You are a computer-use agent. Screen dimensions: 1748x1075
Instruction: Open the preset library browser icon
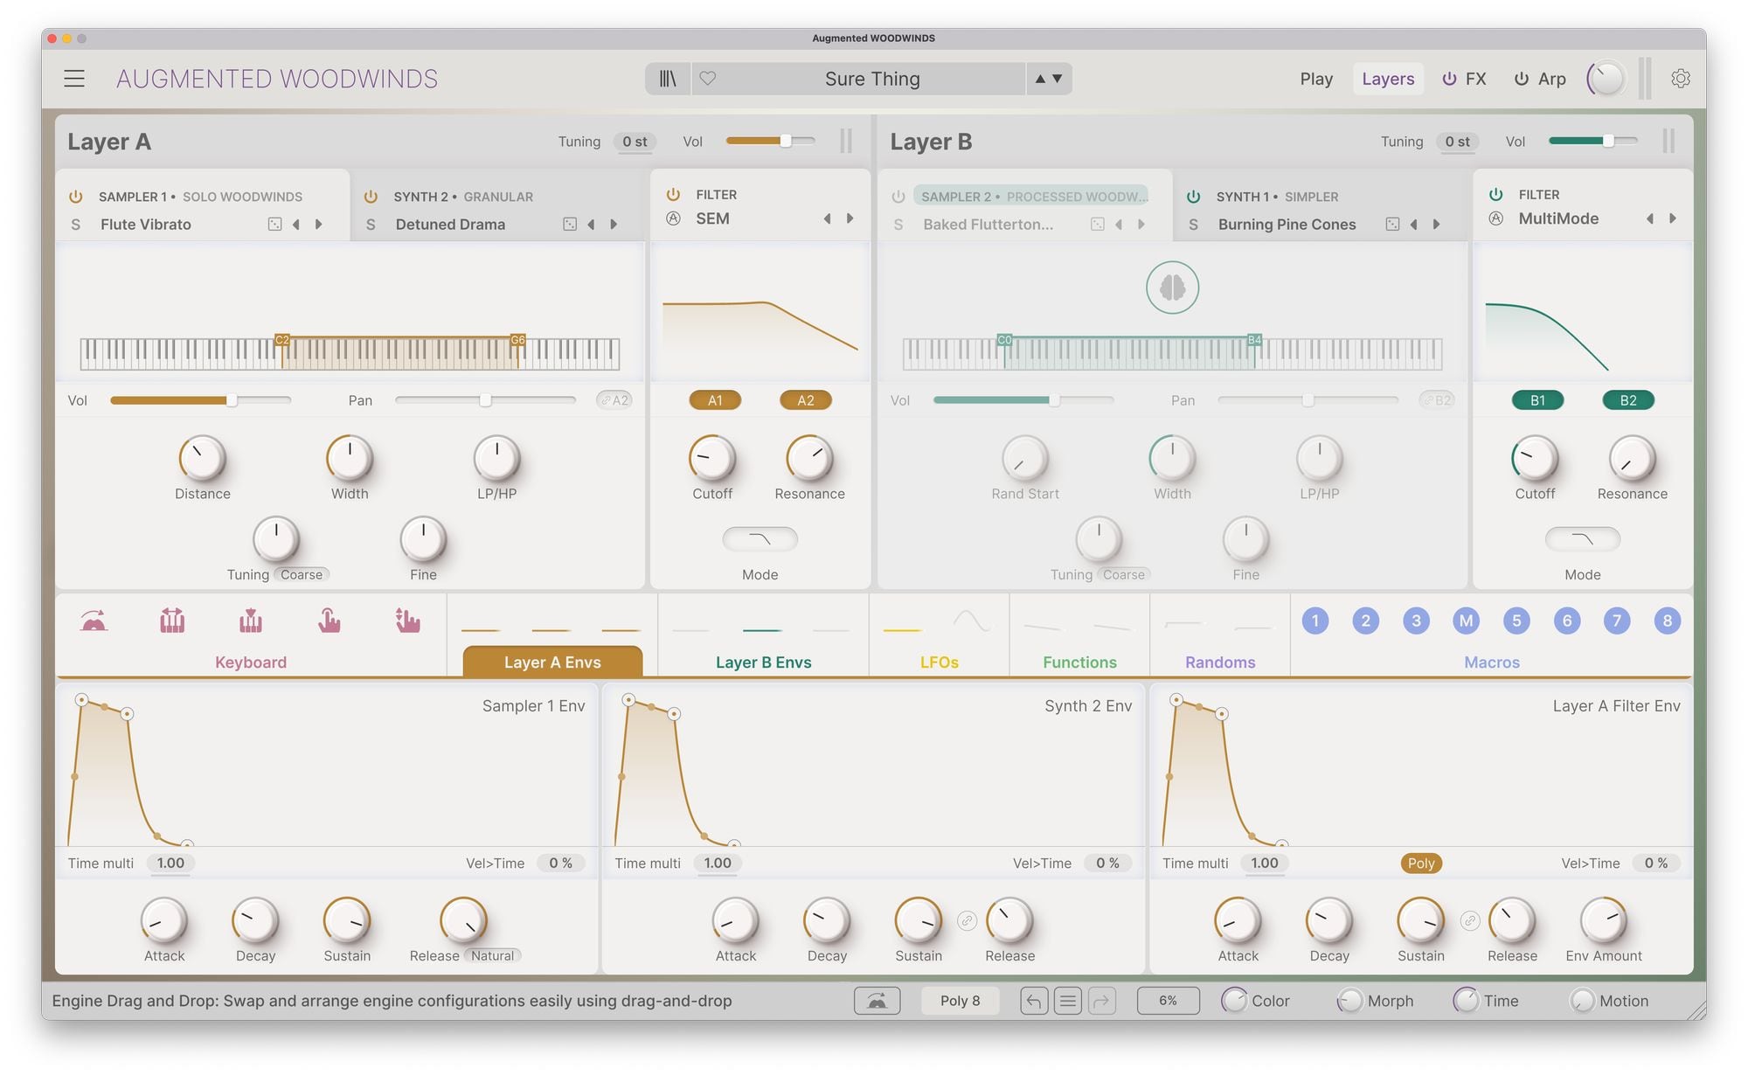(668, 79)
